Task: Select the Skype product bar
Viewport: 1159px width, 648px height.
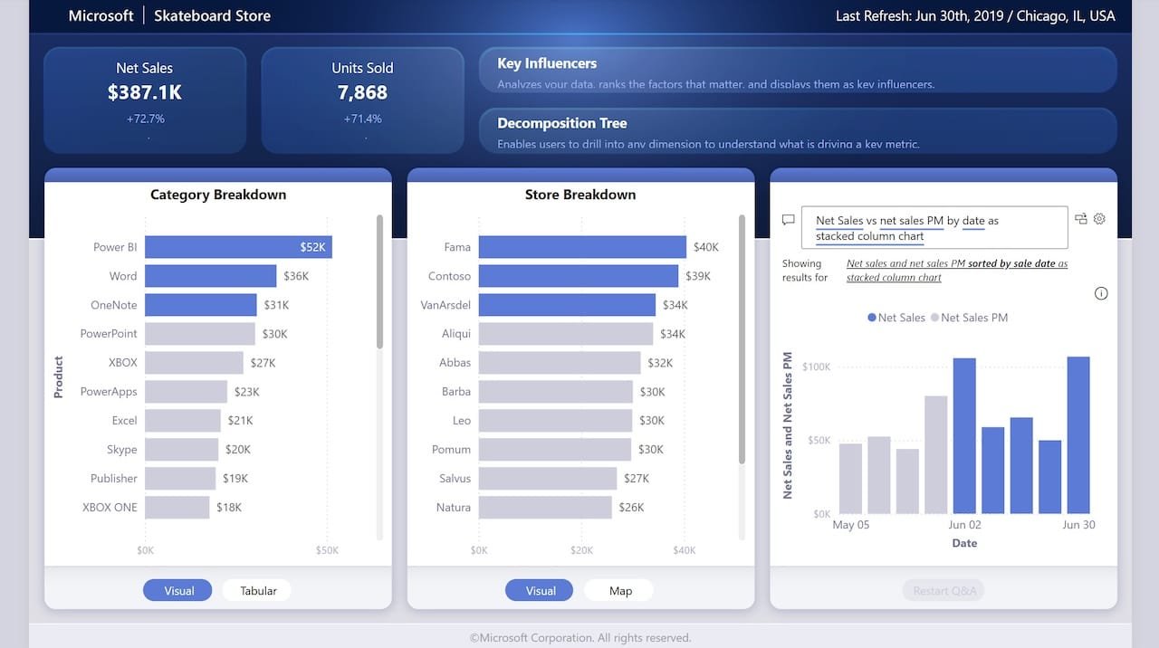Action: 181,450
